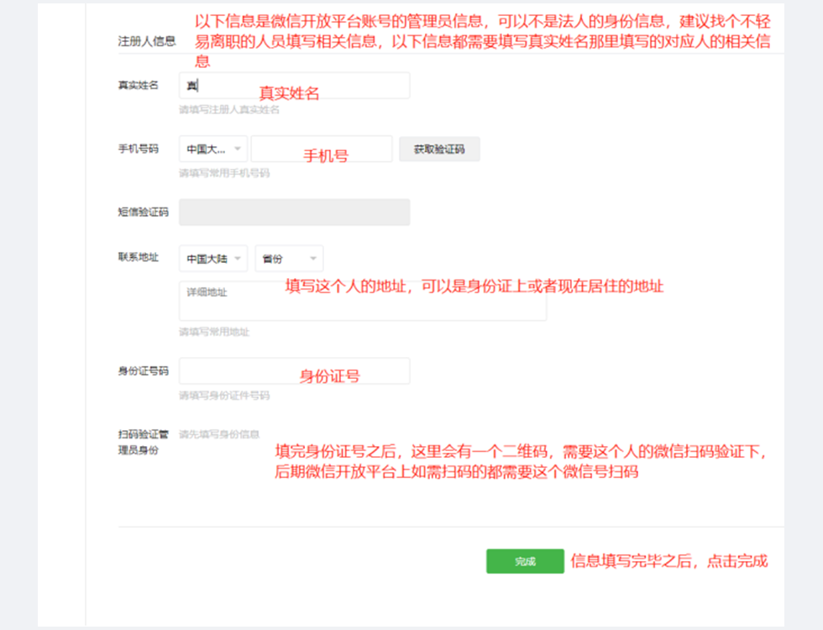Image resolution: width=823 pixels, height=630 pixels.
Task: Focus the 身份证号码 ID number field
Action: click(x=294, y=371)
